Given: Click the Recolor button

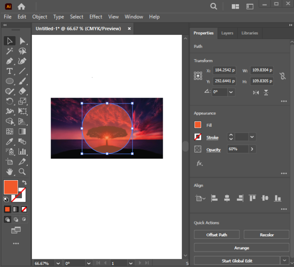Looking at the screenshot, I should (267, 235).
